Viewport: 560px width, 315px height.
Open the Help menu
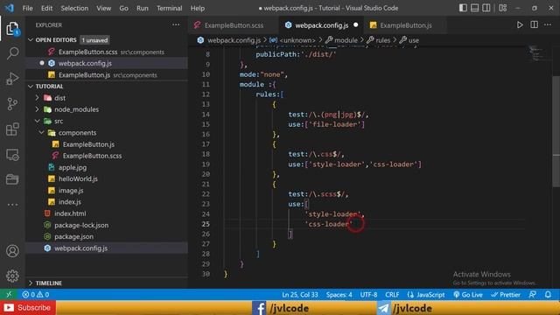tap(198, 8)
